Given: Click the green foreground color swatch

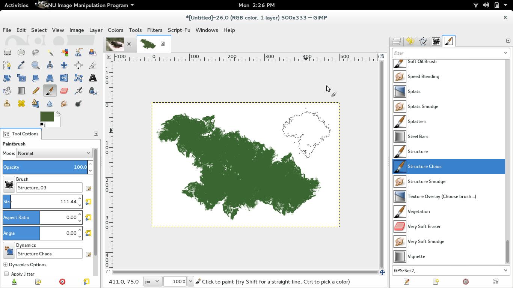Looking at the screenshot, I should pos(47,116).
